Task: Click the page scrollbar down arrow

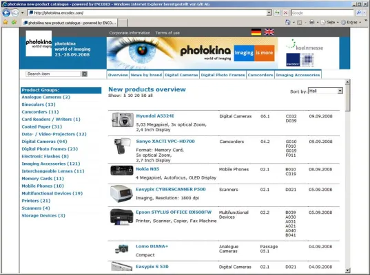Action: 347,270
